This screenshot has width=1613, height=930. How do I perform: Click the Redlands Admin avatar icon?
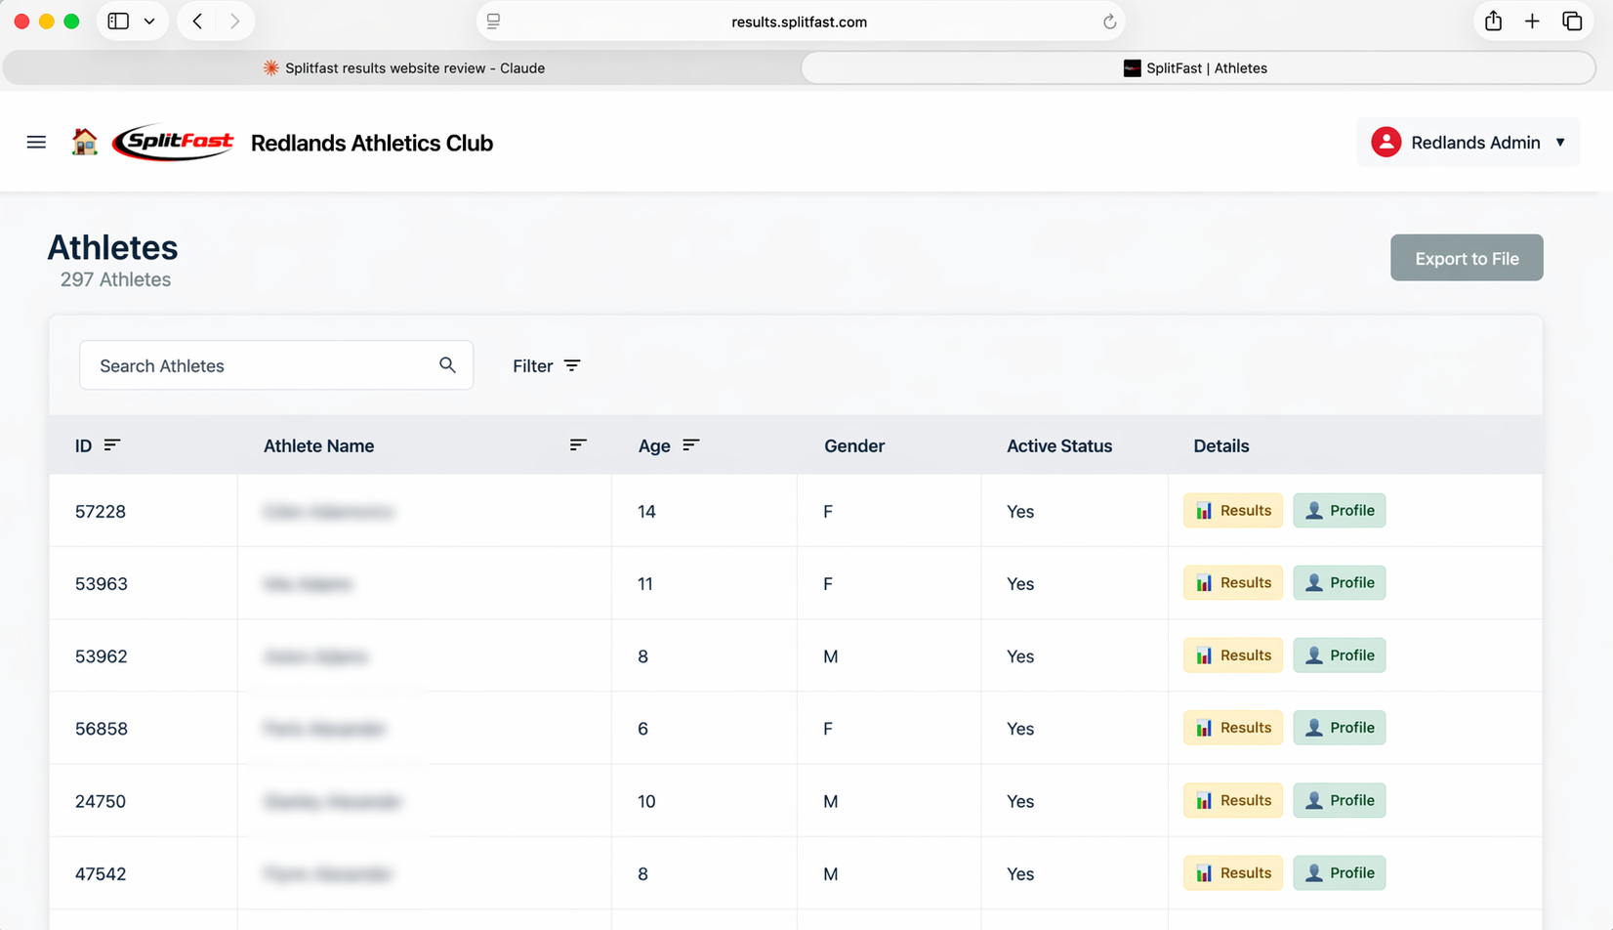pos(1386,142)
